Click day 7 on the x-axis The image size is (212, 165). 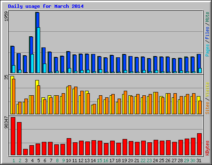click(x=51, y=160)
